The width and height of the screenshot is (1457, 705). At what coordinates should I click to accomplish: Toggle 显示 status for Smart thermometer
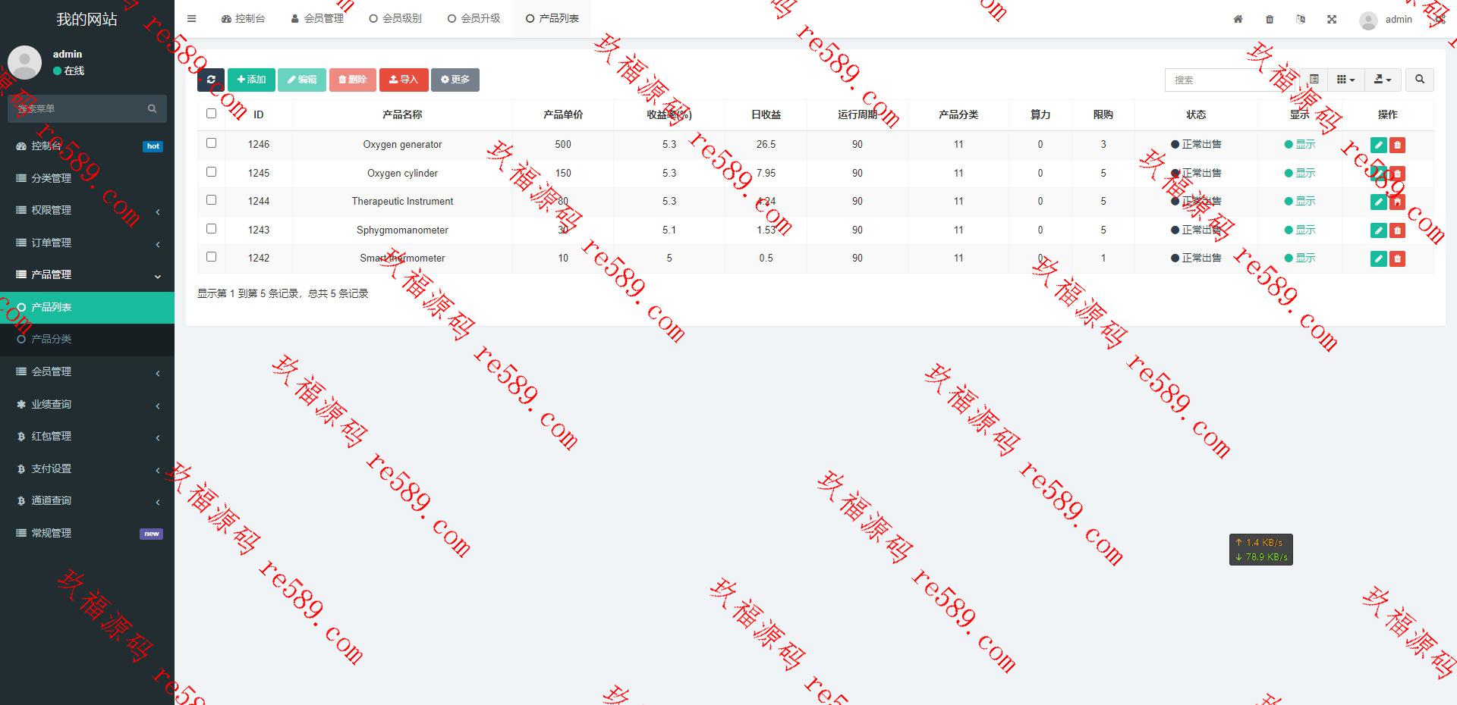tap(1300, 258)
